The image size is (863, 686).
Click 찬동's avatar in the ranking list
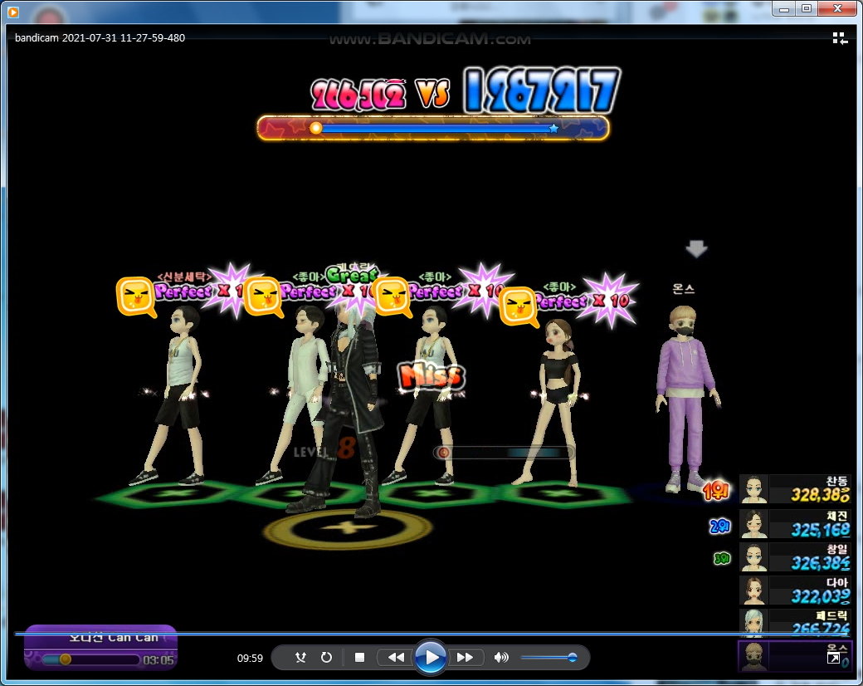(x=754, y=489)
